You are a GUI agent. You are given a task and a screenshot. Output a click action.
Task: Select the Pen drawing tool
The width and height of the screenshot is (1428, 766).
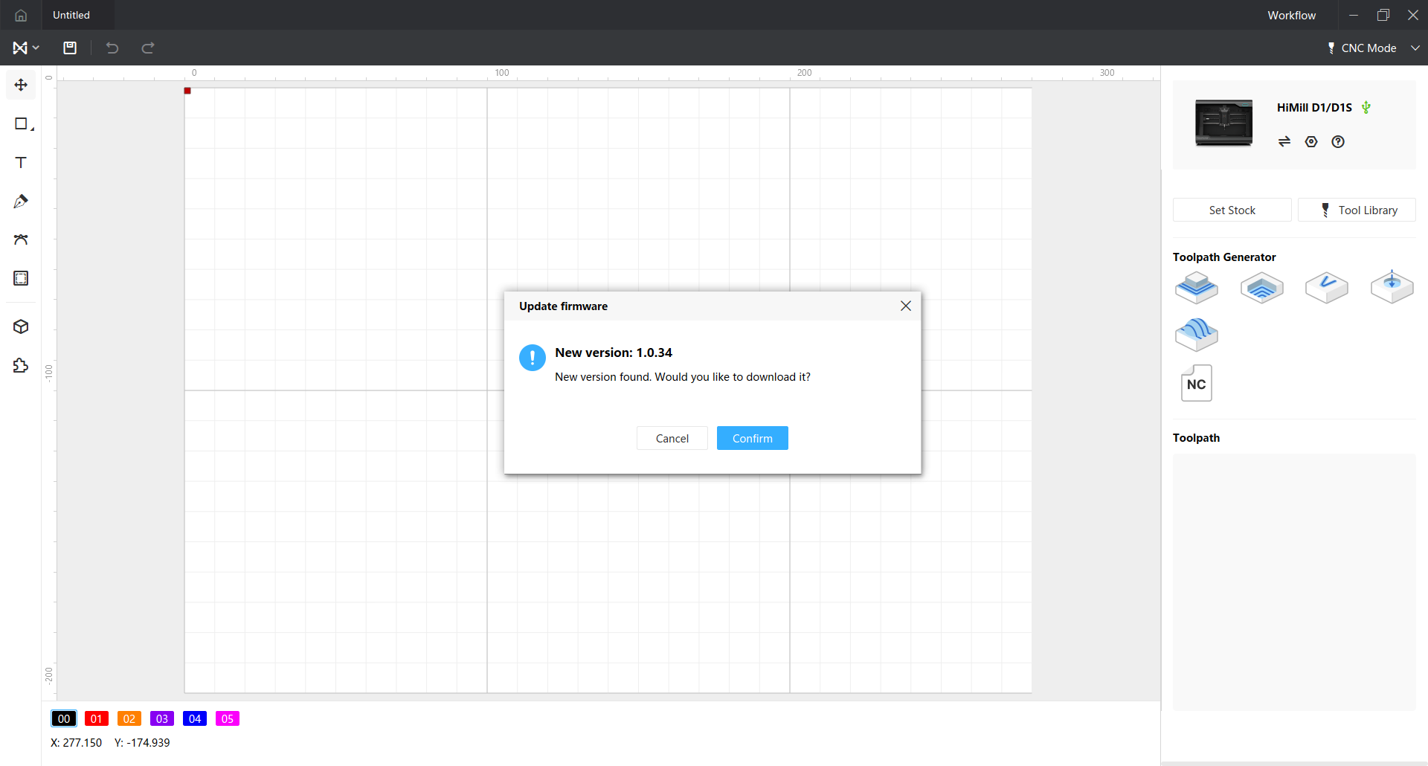tap(21, 202)
